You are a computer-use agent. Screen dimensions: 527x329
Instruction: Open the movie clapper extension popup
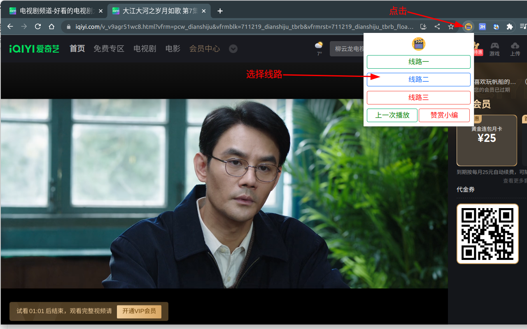(x=468, y=26)
